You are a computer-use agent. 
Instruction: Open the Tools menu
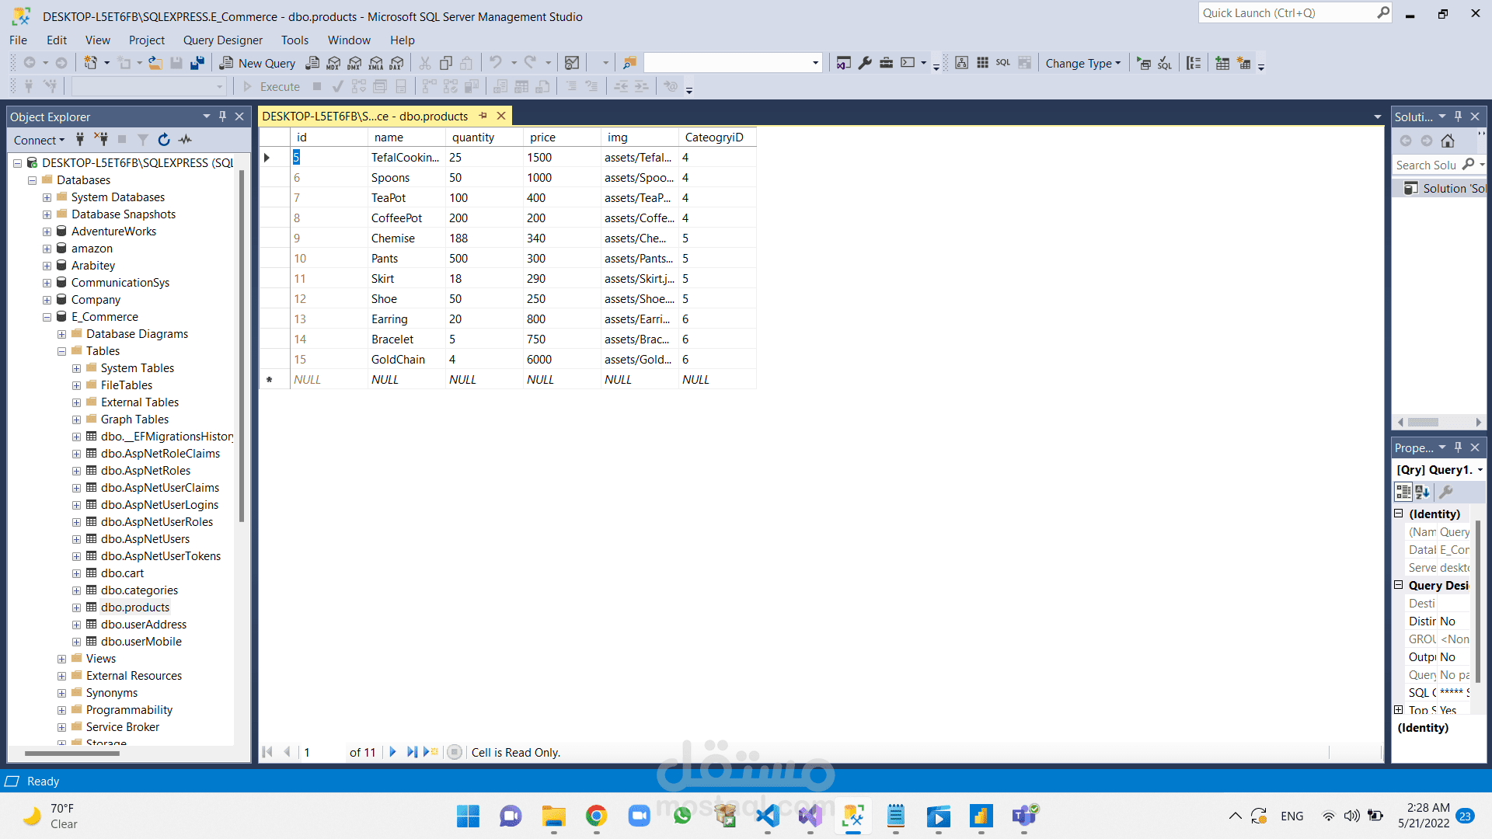[x=295, y=40]
